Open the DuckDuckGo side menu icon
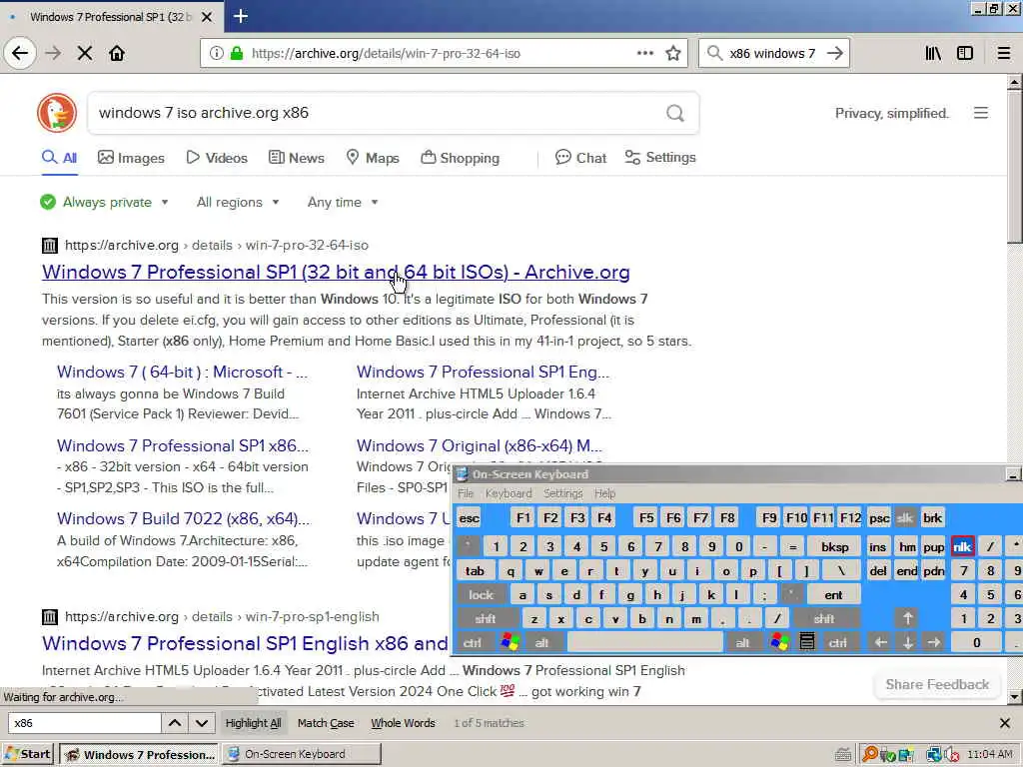 [981, 113]
